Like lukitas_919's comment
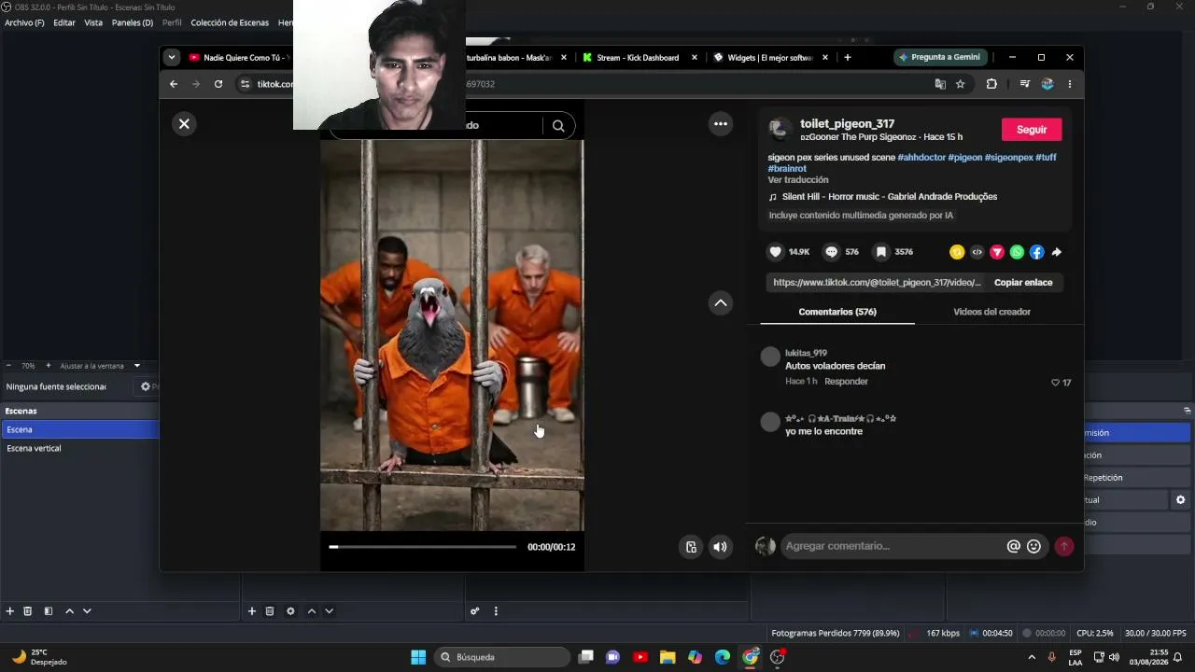The height and width of the screenshot is (672, 1195). (x=1056, y=383)
